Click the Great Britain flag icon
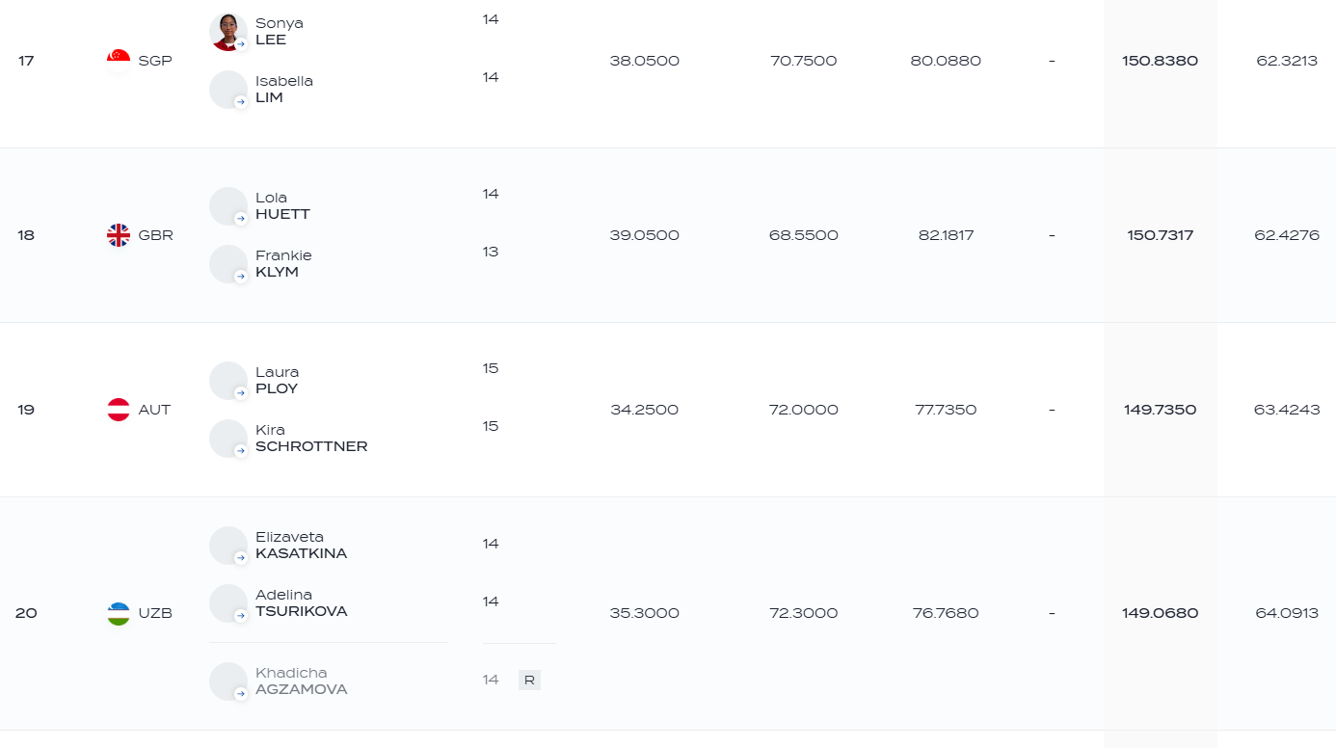Image resolution: width=1336 pixels, height=748 pixels. pyautogui.click(x=119, y=235)
